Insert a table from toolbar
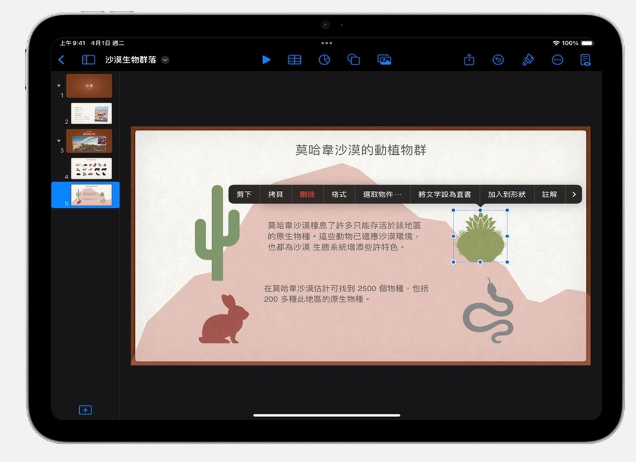 click(294, 60)
